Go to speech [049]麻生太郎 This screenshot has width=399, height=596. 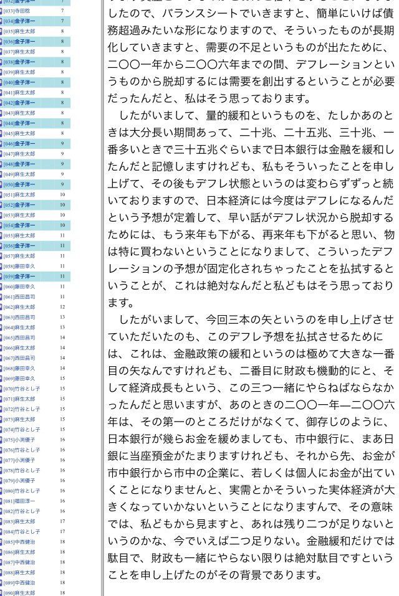(x=19, y=174)
